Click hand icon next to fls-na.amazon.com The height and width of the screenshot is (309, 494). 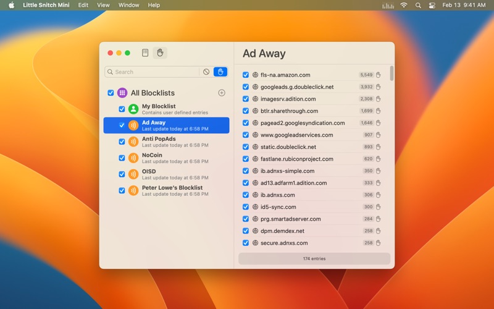379,75
